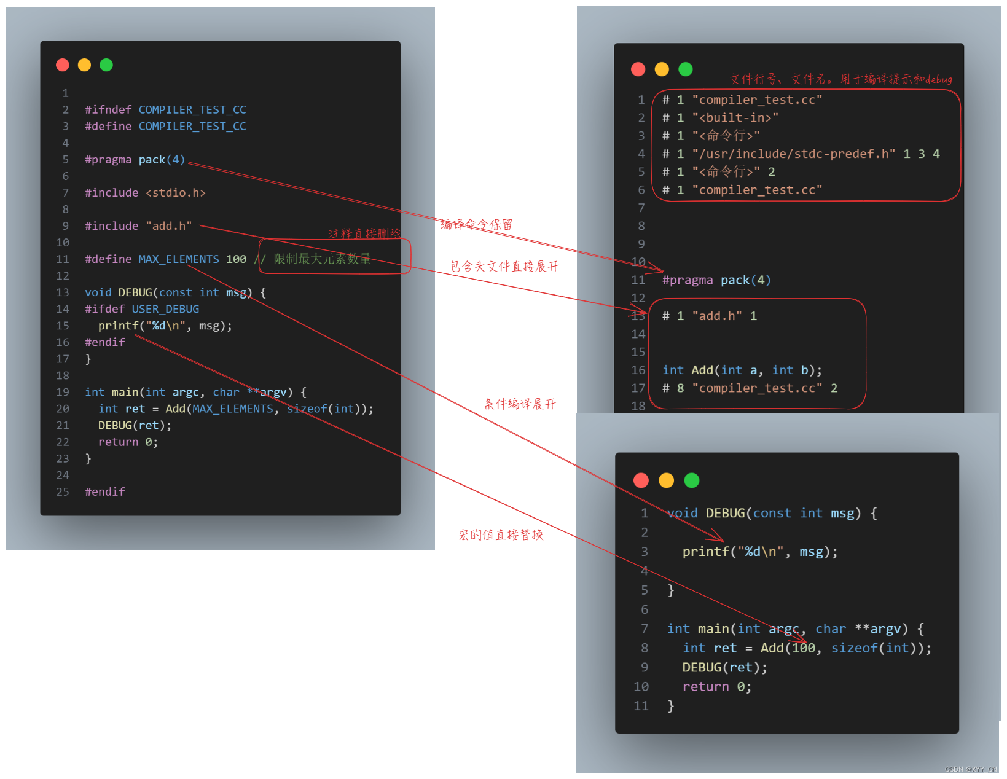
Task: Click the yellow dot in the preprocessed header output window
Action: point(662,69)
